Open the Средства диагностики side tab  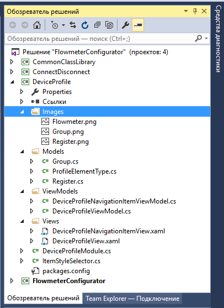coord(218,39)
